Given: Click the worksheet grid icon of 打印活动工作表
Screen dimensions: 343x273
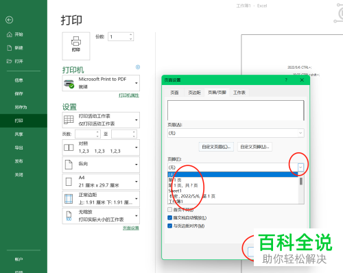Looking at the screenshot, I should (x=69, y=119).
